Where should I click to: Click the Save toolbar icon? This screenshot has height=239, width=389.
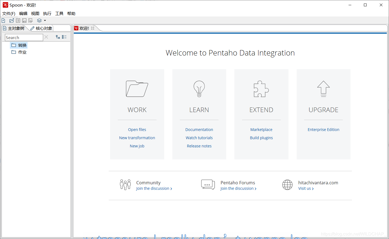24,21
